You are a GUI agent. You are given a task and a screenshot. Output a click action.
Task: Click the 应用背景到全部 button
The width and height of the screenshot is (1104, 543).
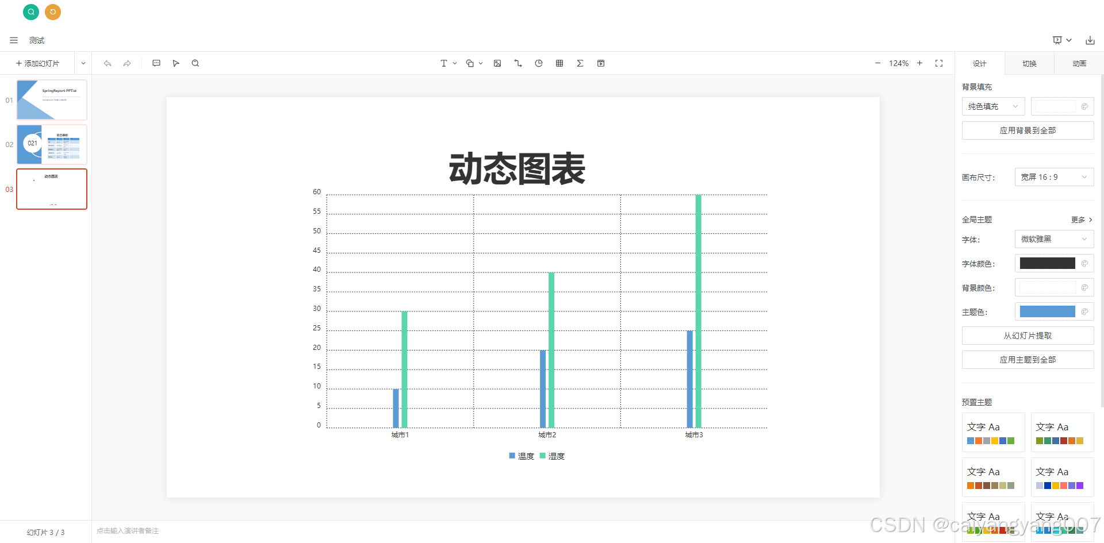pyautogui.click(x=1028, y=130)
